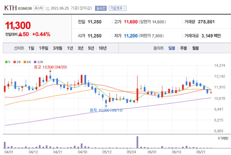This screenshot has width=231, height=155.
Task: Click the orange 60-day moving average swatch
Action: click(25, 62)
